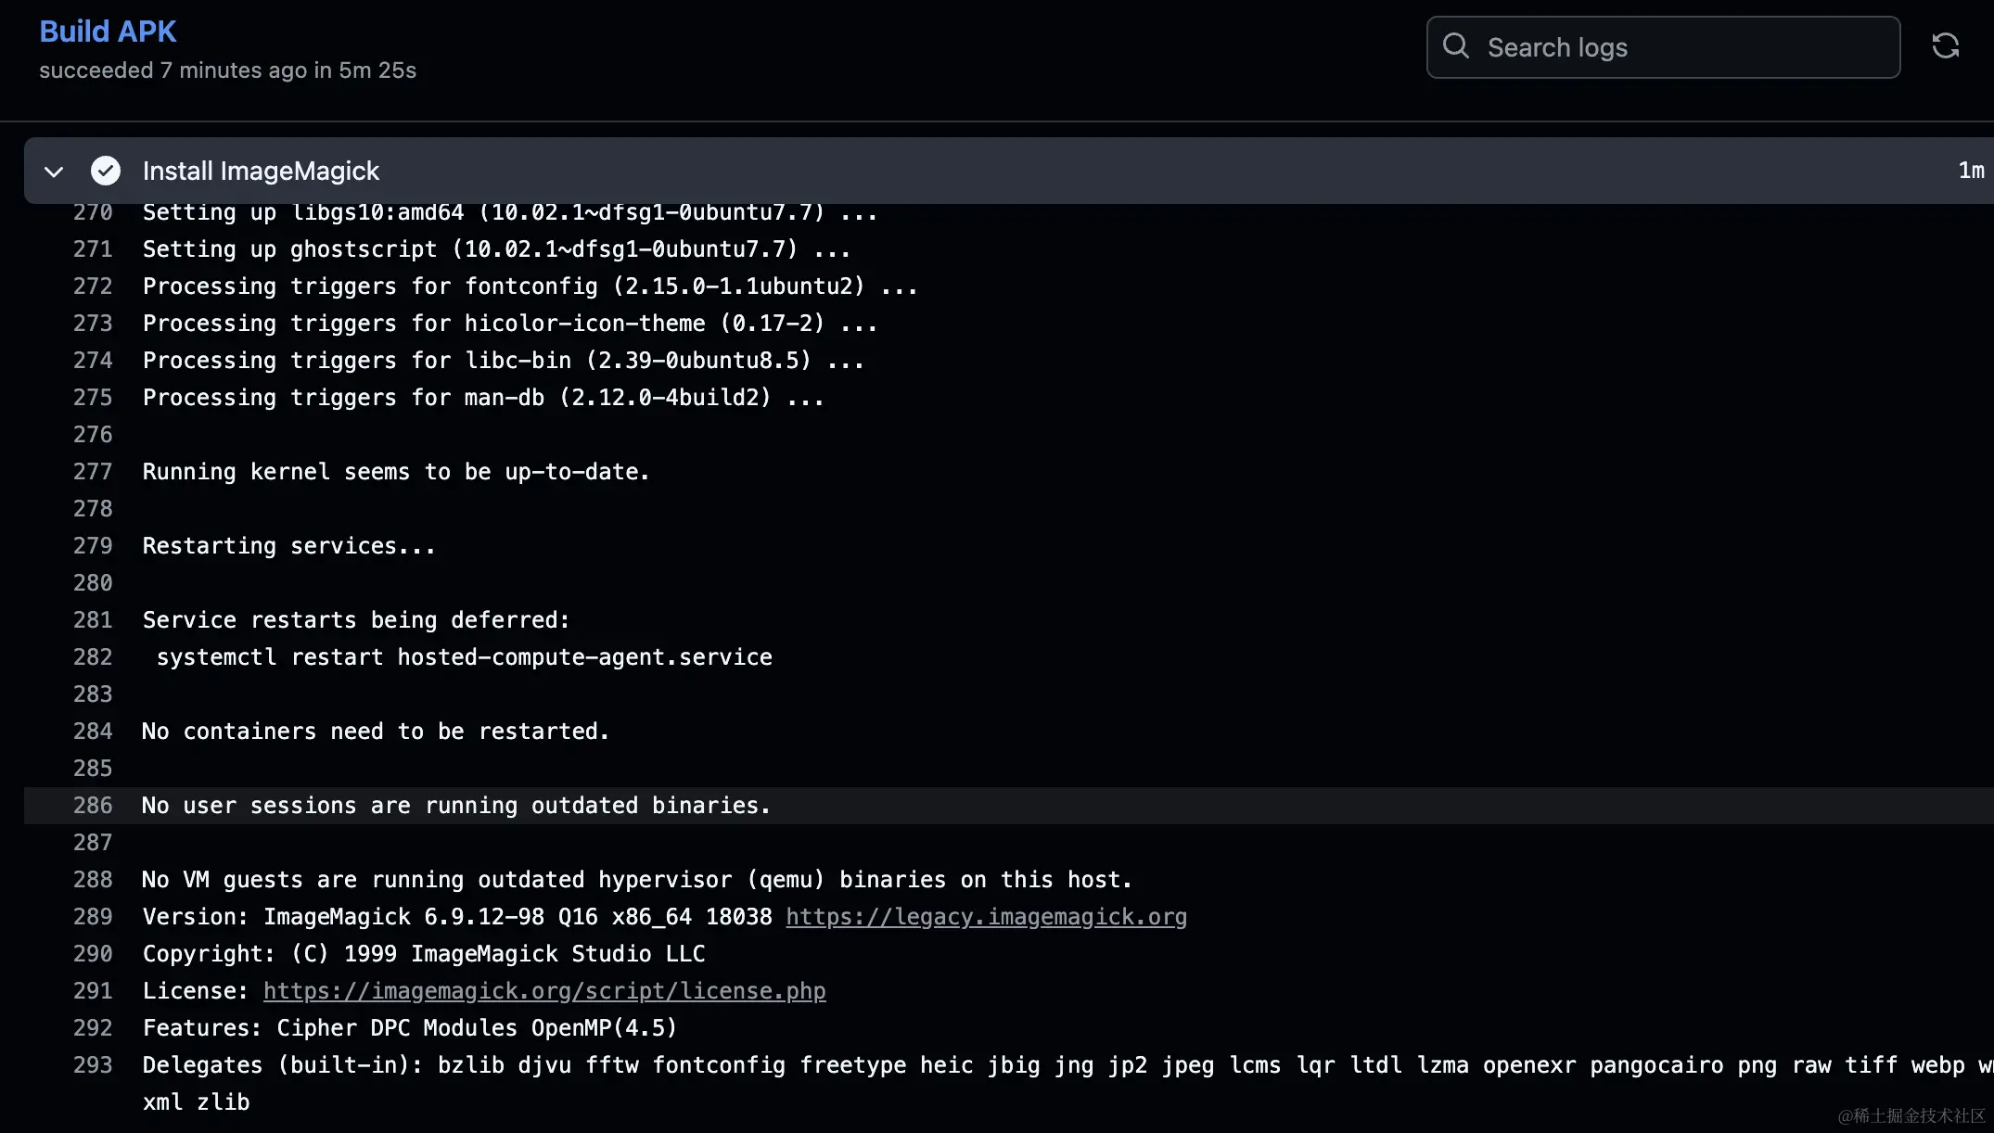Click line number 293 Delegates entry
The height and width of the screenshot is (1133, 1994).
tap(93, 1065)
